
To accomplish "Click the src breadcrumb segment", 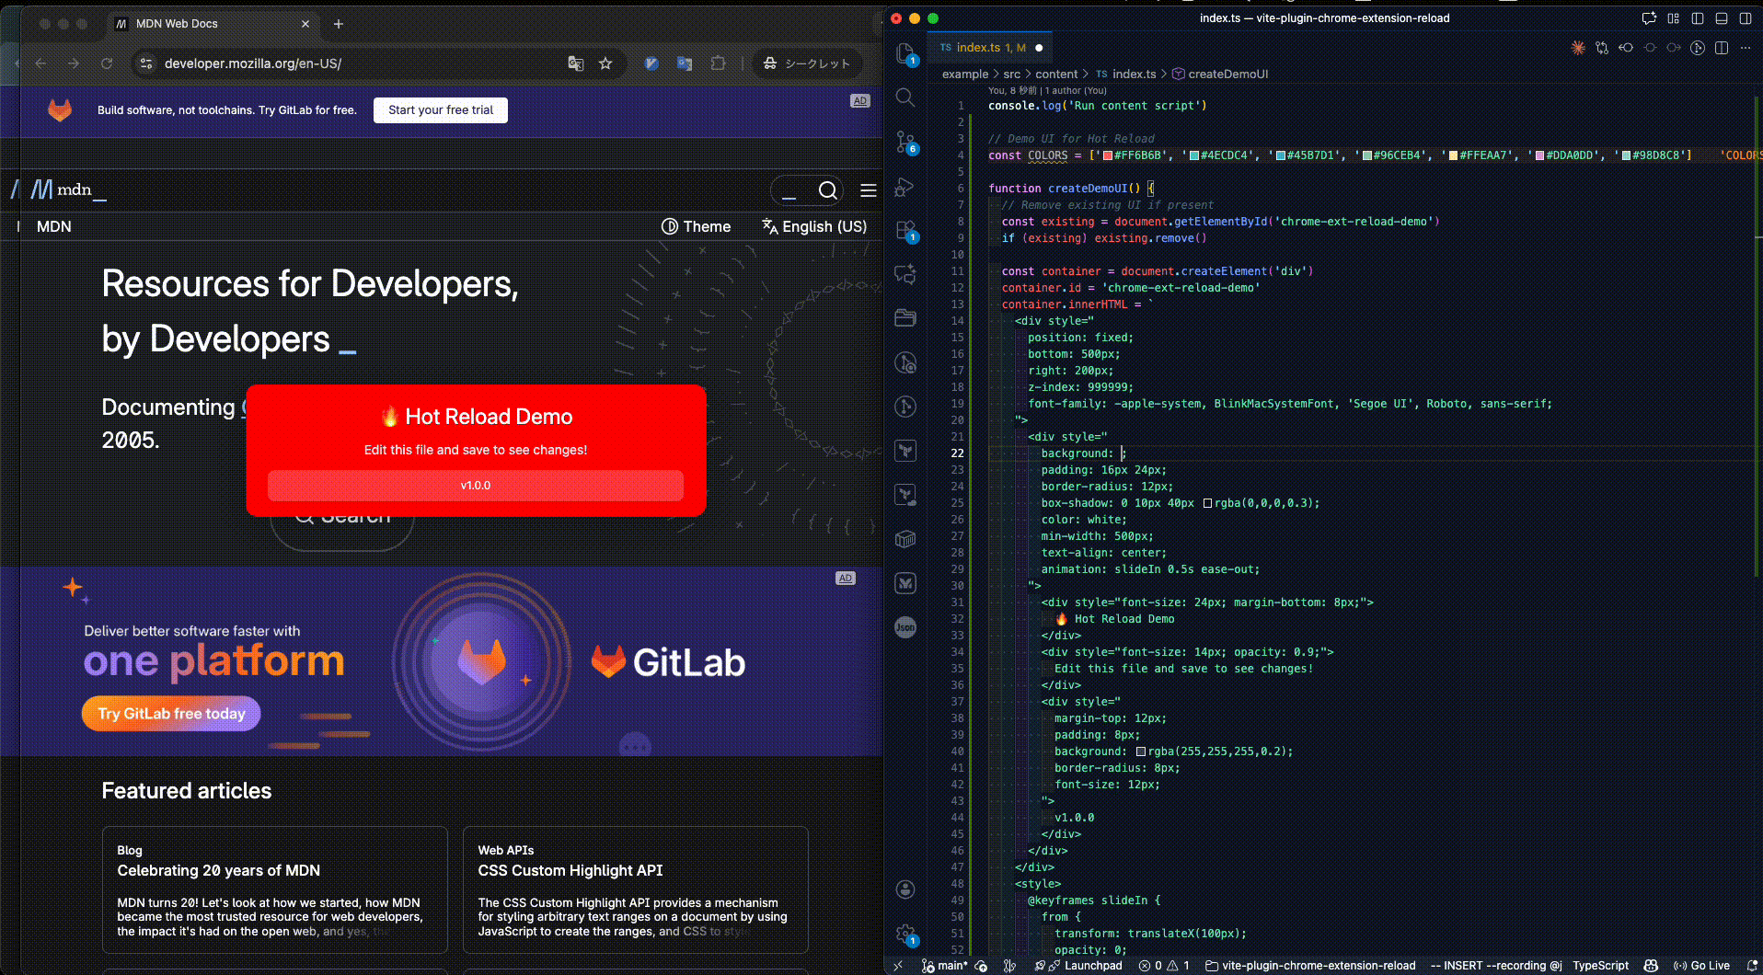I will 1011,74.
